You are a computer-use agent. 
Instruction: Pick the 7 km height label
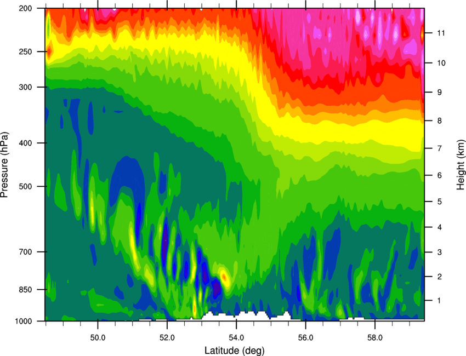pyautogui.click(x=440, y=148)
